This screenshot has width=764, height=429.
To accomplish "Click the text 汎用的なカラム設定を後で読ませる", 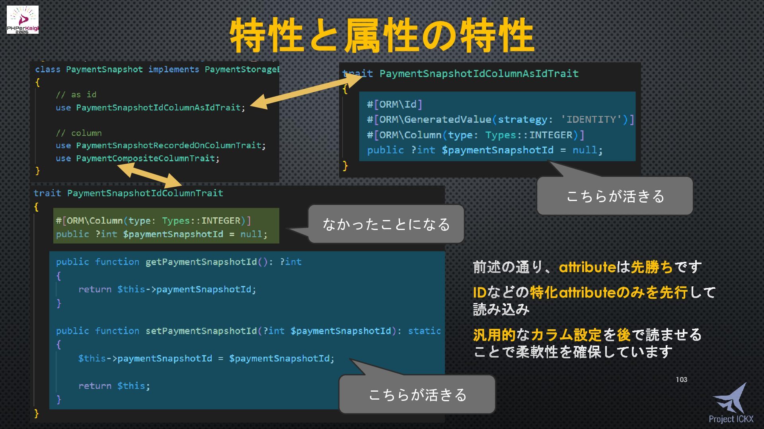I will [x=587, y=335].
